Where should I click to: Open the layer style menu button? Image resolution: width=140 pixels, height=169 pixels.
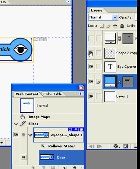pos(116,146)
